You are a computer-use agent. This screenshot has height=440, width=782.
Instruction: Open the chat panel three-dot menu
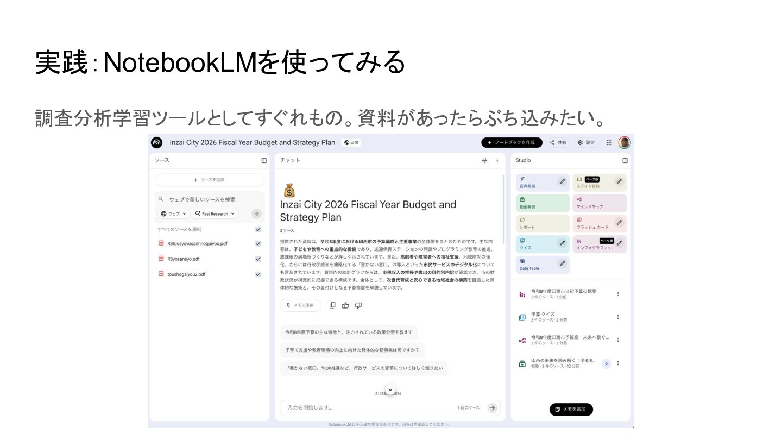(497, 160)
